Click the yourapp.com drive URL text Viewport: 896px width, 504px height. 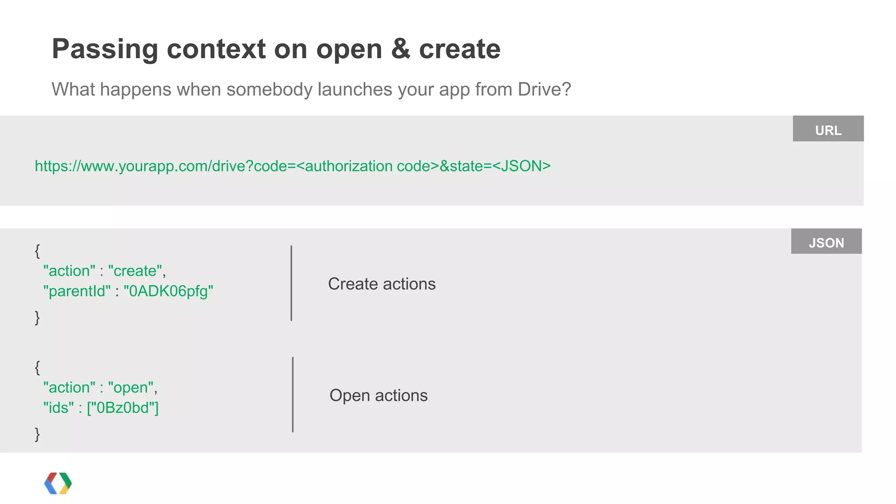tap(293, 166)
